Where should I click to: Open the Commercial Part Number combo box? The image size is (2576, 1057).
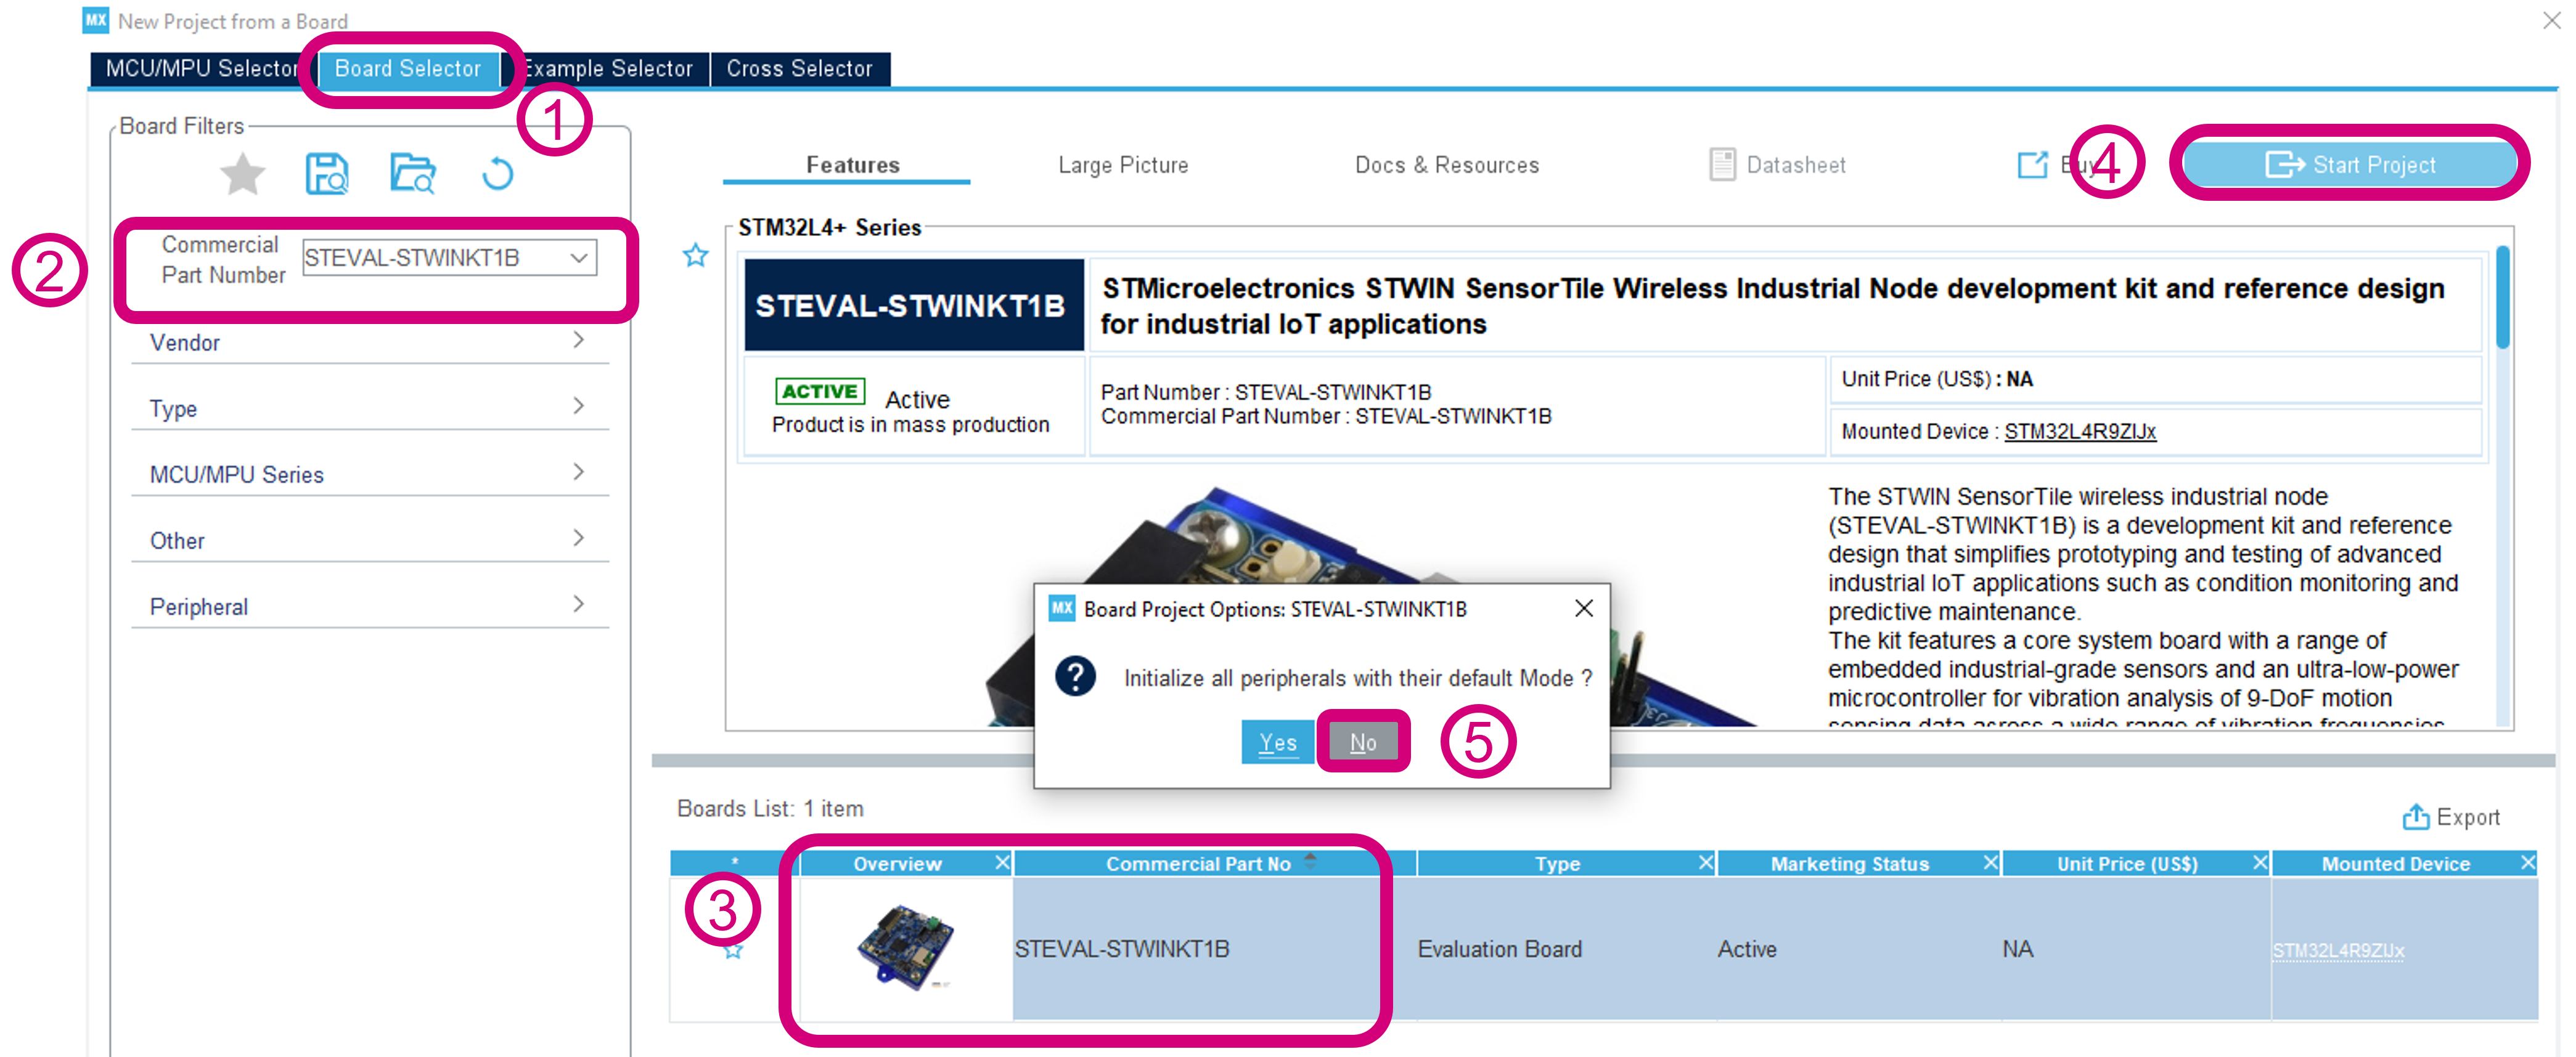click(450, 257)
